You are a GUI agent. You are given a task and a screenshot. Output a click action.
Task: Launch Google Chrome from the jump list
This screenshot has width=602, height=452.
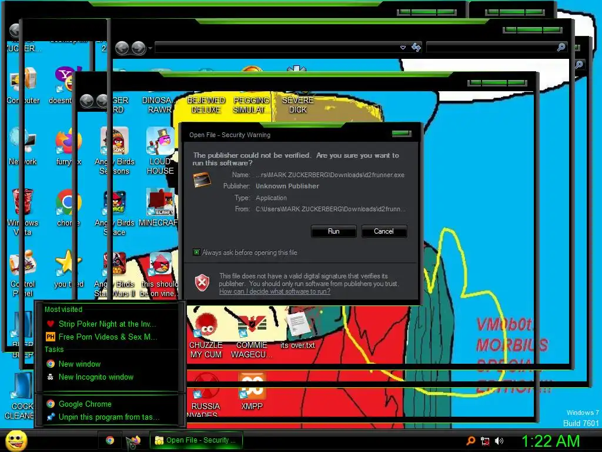tap(85, 404)
